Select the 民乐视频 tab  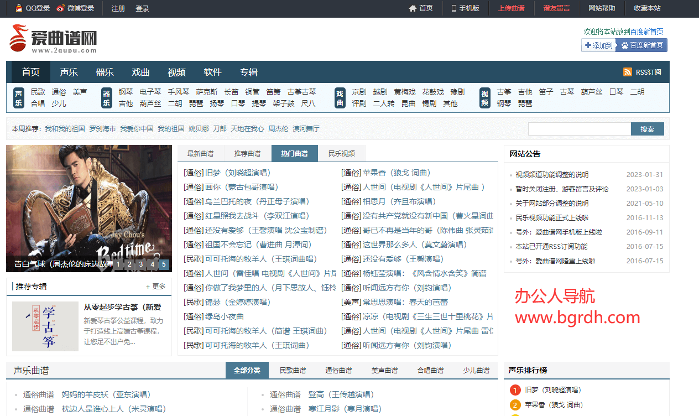[341, 154]
